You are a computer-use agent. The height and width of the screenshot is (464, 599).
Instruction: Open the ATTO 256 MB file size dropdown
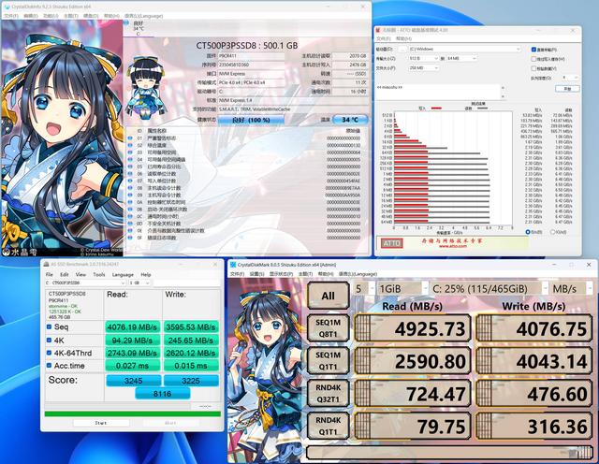(424, 68)
